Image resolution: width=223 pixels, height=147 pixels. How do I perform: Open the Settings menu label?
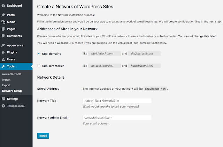[13, 99]
